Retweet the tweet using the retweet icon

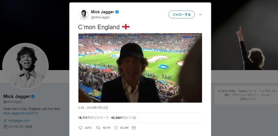click(98, 128)
